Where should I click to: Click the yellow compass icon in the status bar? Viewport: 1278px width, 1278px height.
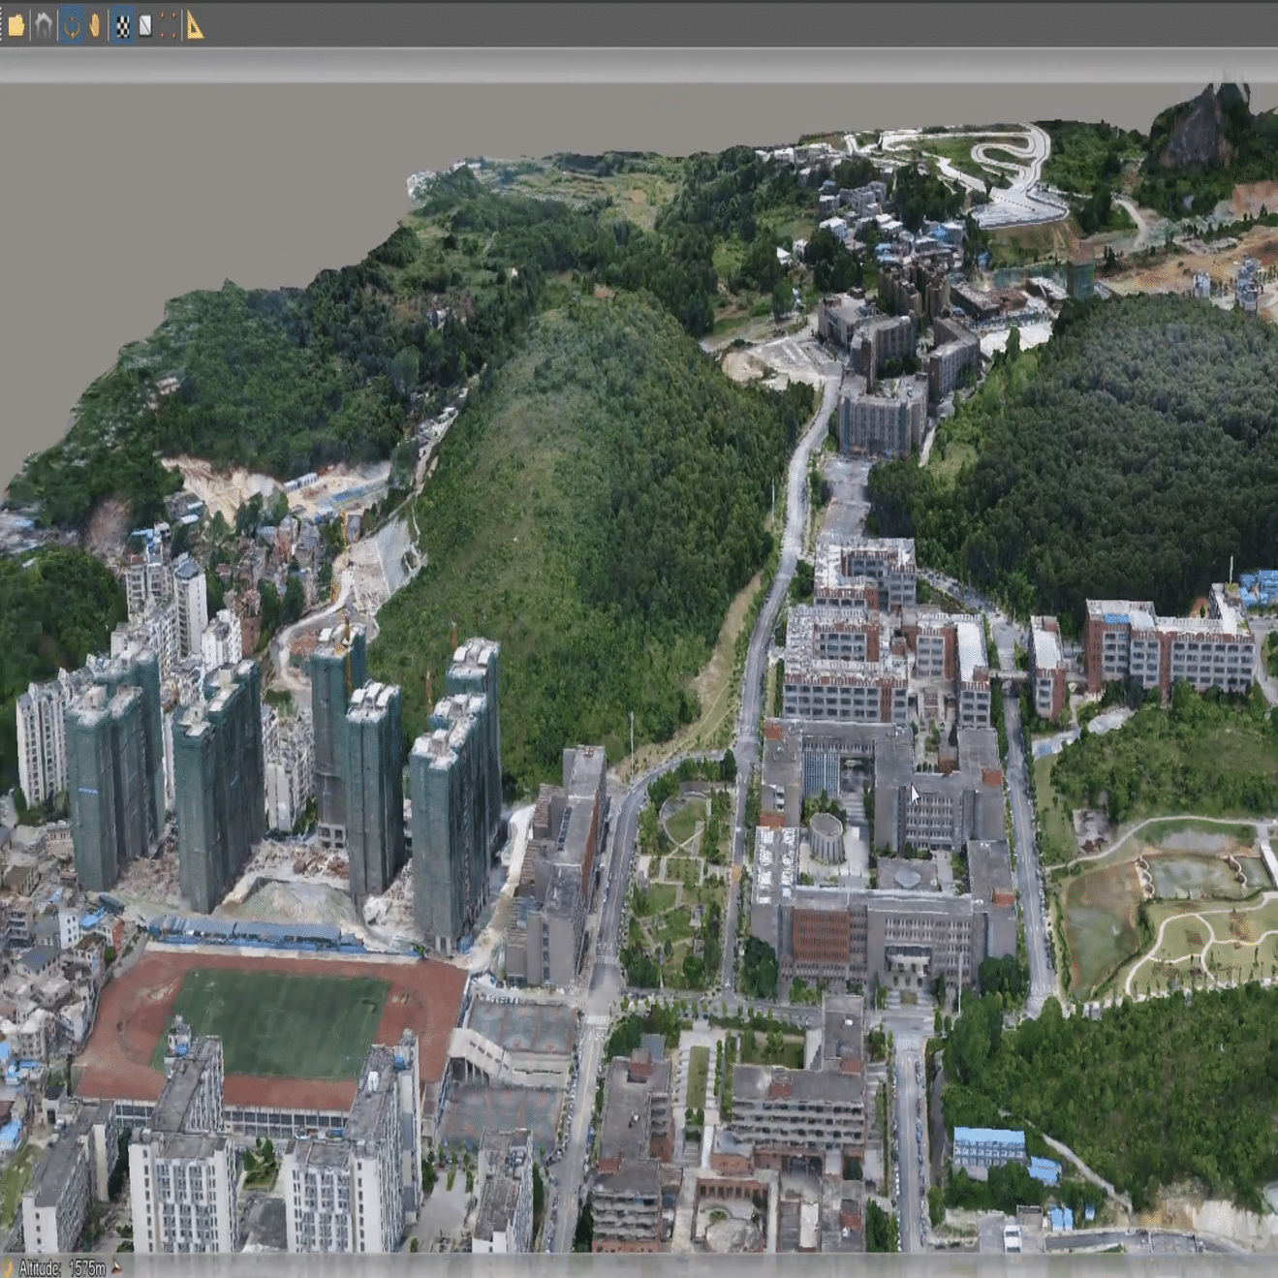click(8, 1267)
